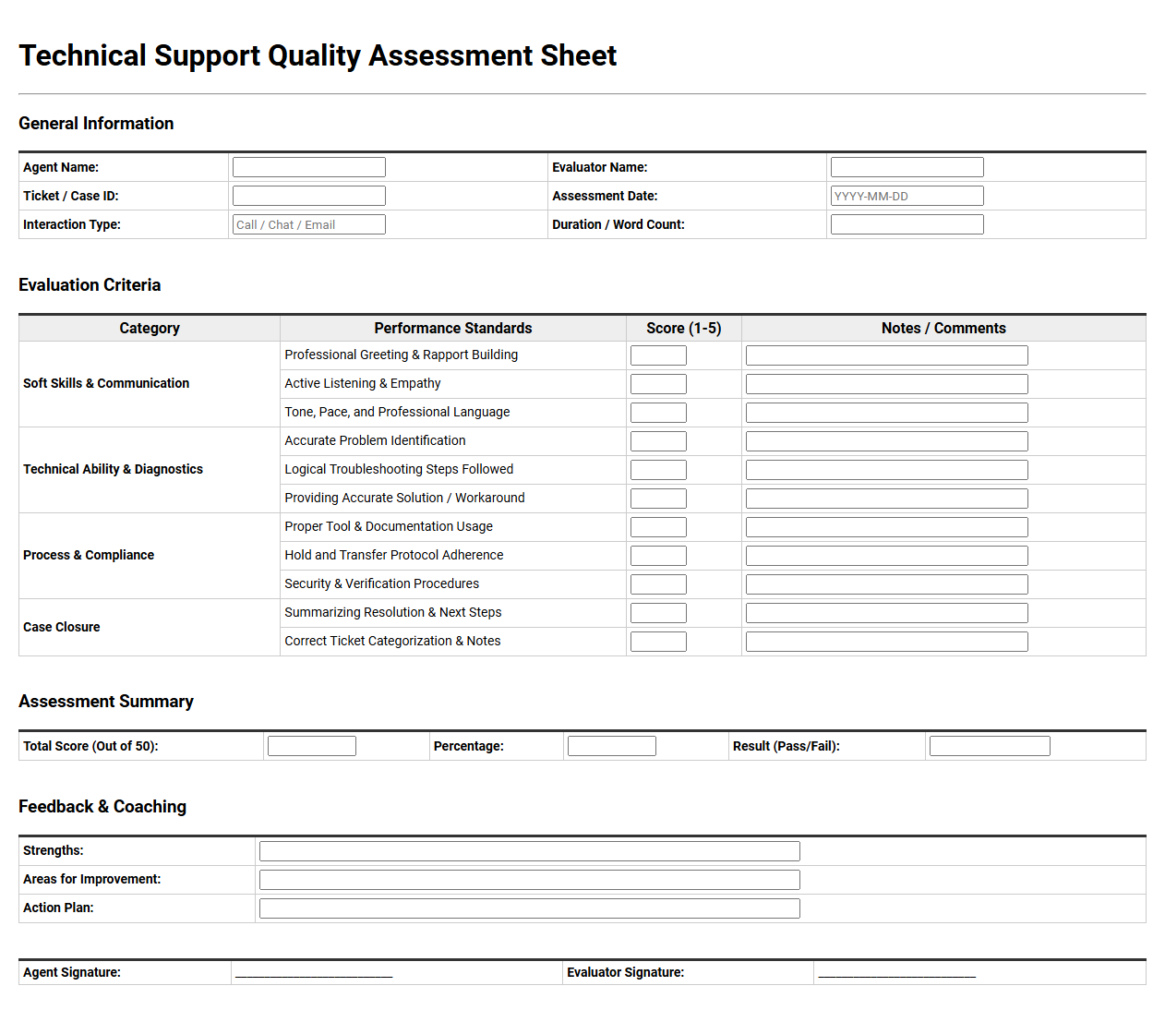Focus the Interaction Type field

pyautogui.click(x=309, y=224)
